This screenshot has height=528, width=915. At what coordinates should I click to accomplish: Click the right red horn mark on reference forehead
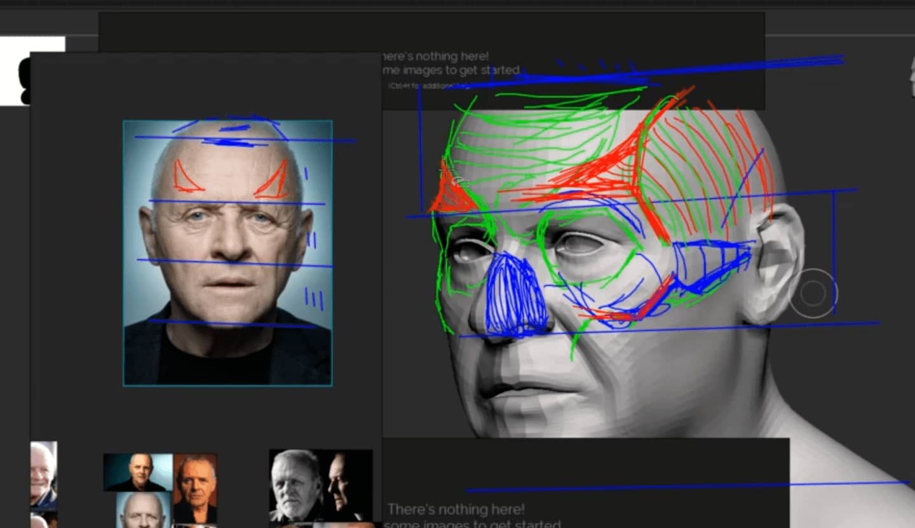point(272,181)
